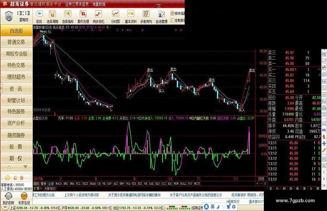Open the 分时图 intraday chart icon
This screenshot has height=211, width=327.
pyautogui.click(x=115, y=14)
